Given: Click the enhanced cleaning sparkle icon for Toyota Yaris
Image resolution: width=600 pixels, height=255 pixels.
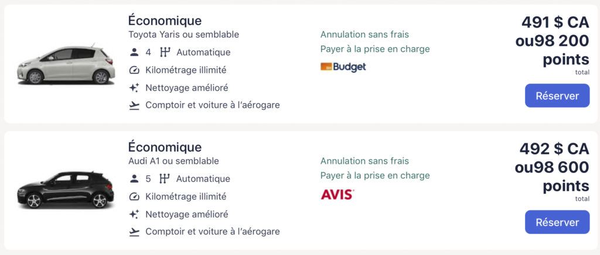Looking at the screenshot, I should tap(134, 88).
